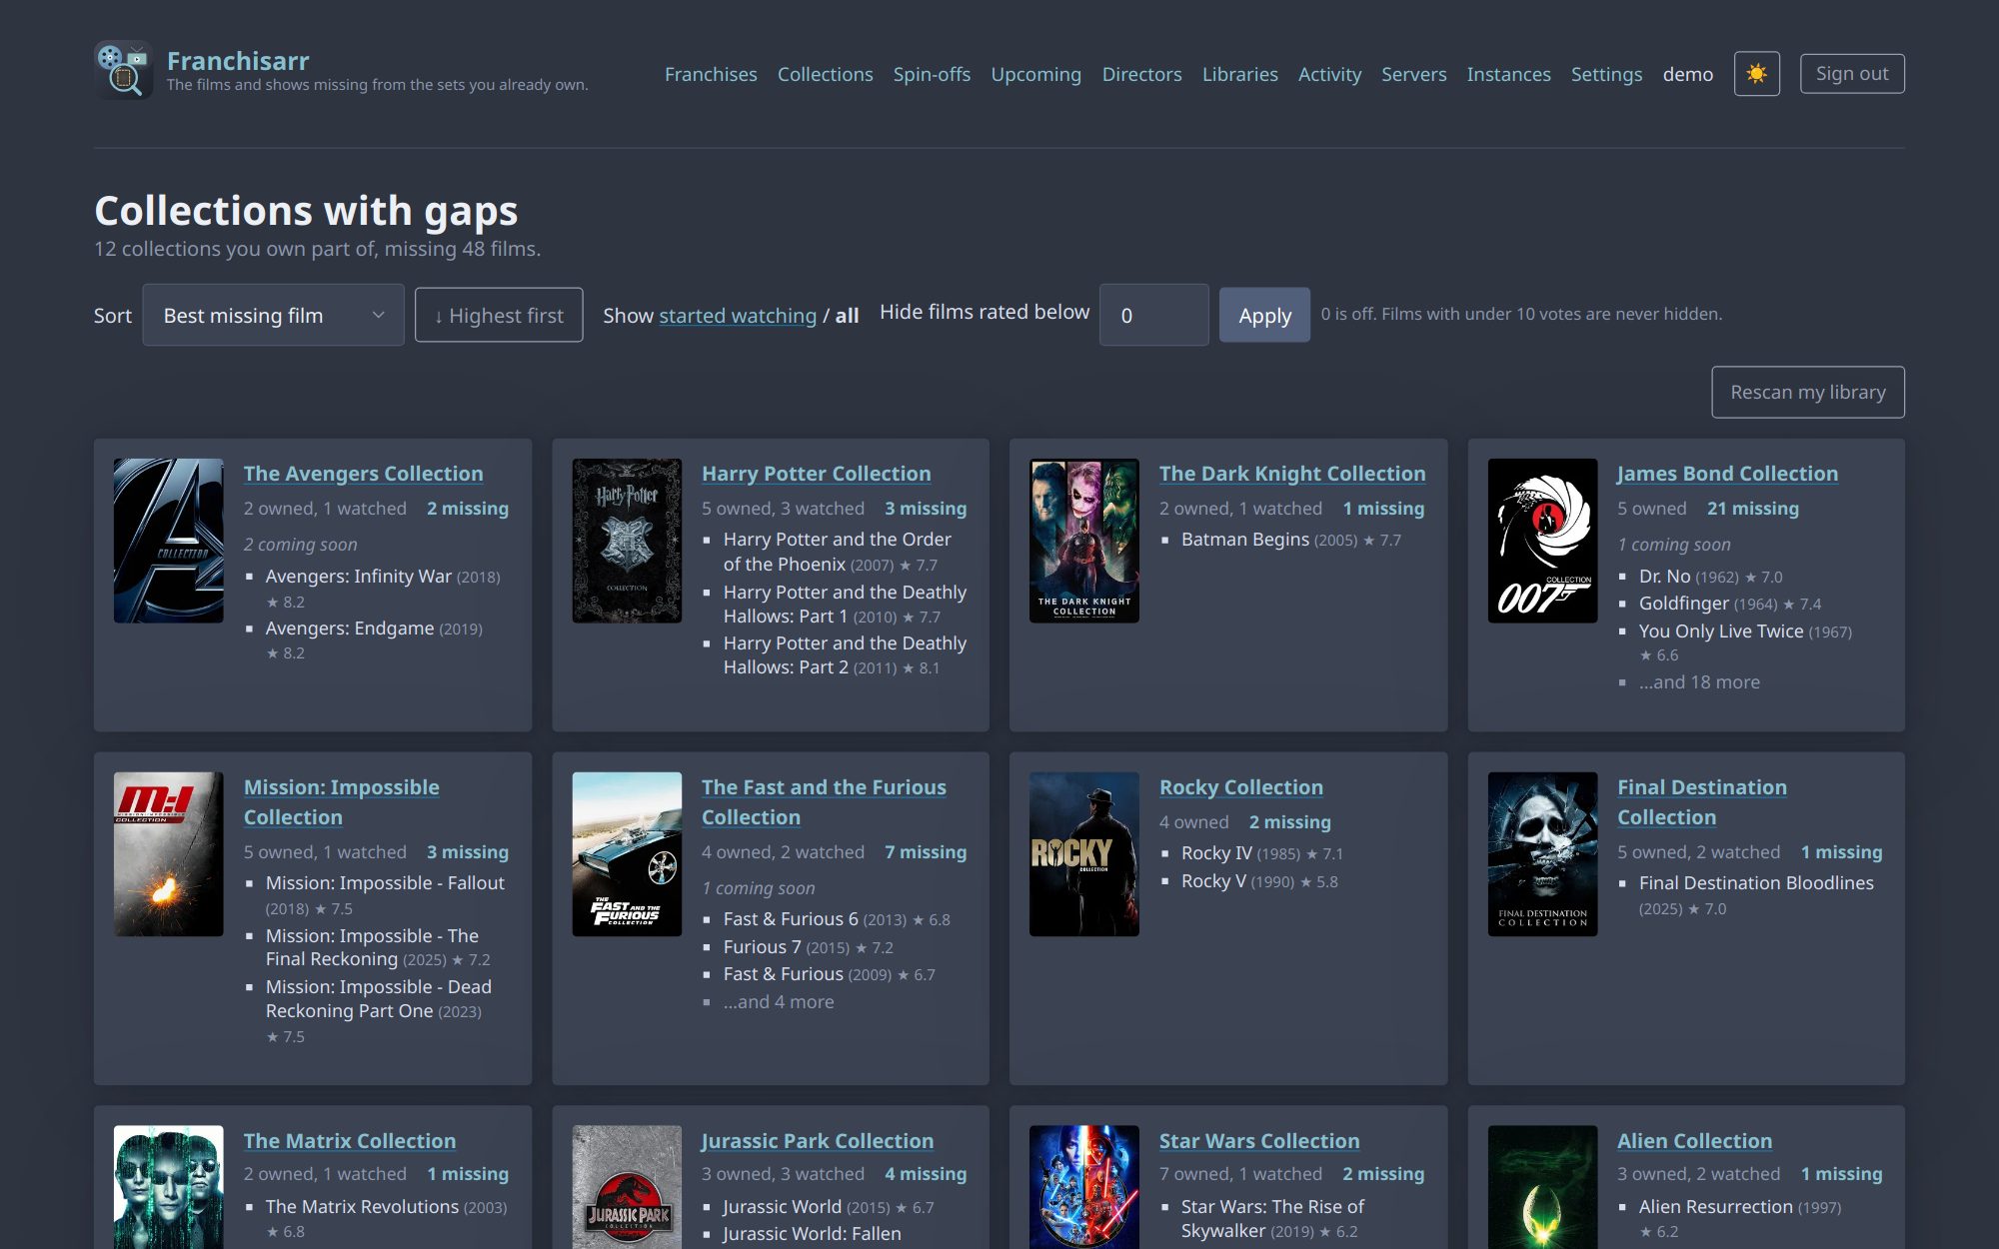
Task: Open the Directors page
Action: [x=1141, y=74]
